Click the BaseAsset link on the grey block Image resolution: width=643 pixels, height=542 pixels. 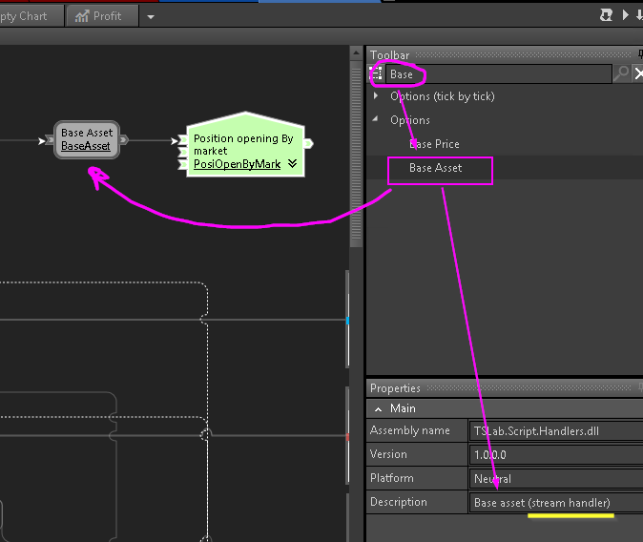pyautogui.click(x=86, y=146)
